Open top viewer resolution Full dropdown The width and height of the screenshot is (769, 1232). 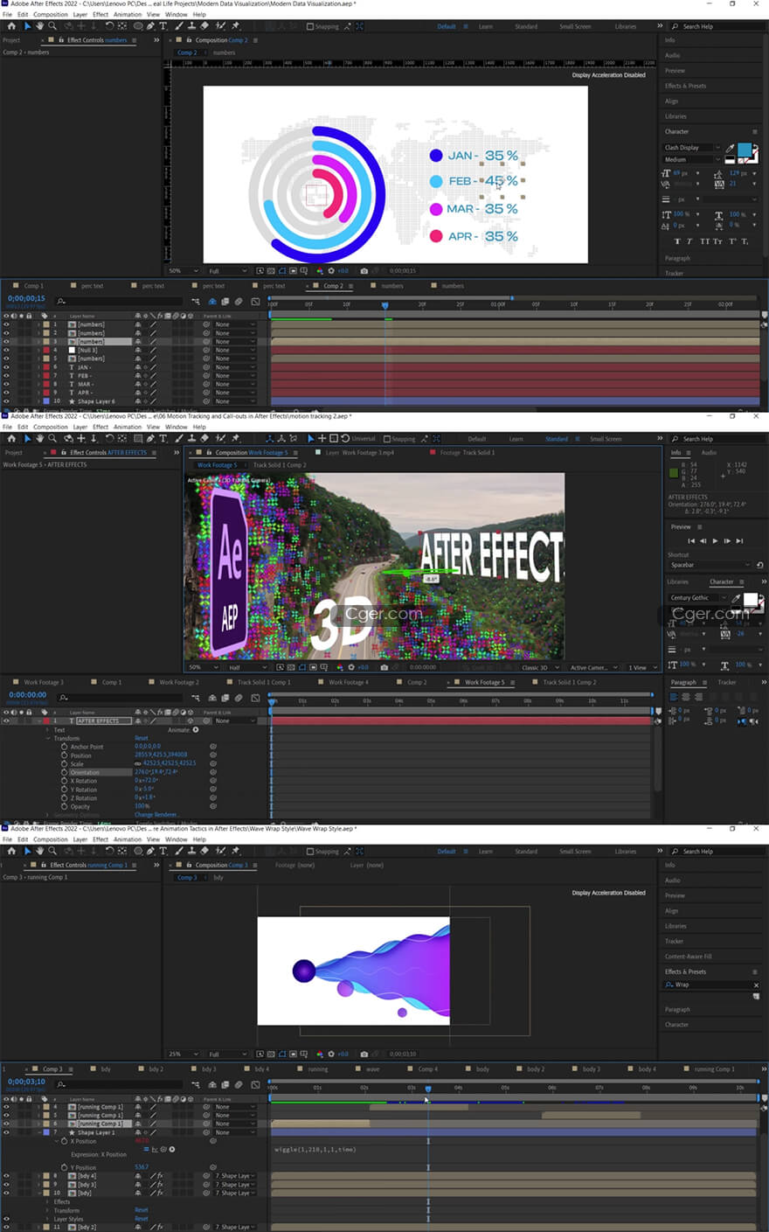pyautogui.click(x=226, y=271)
